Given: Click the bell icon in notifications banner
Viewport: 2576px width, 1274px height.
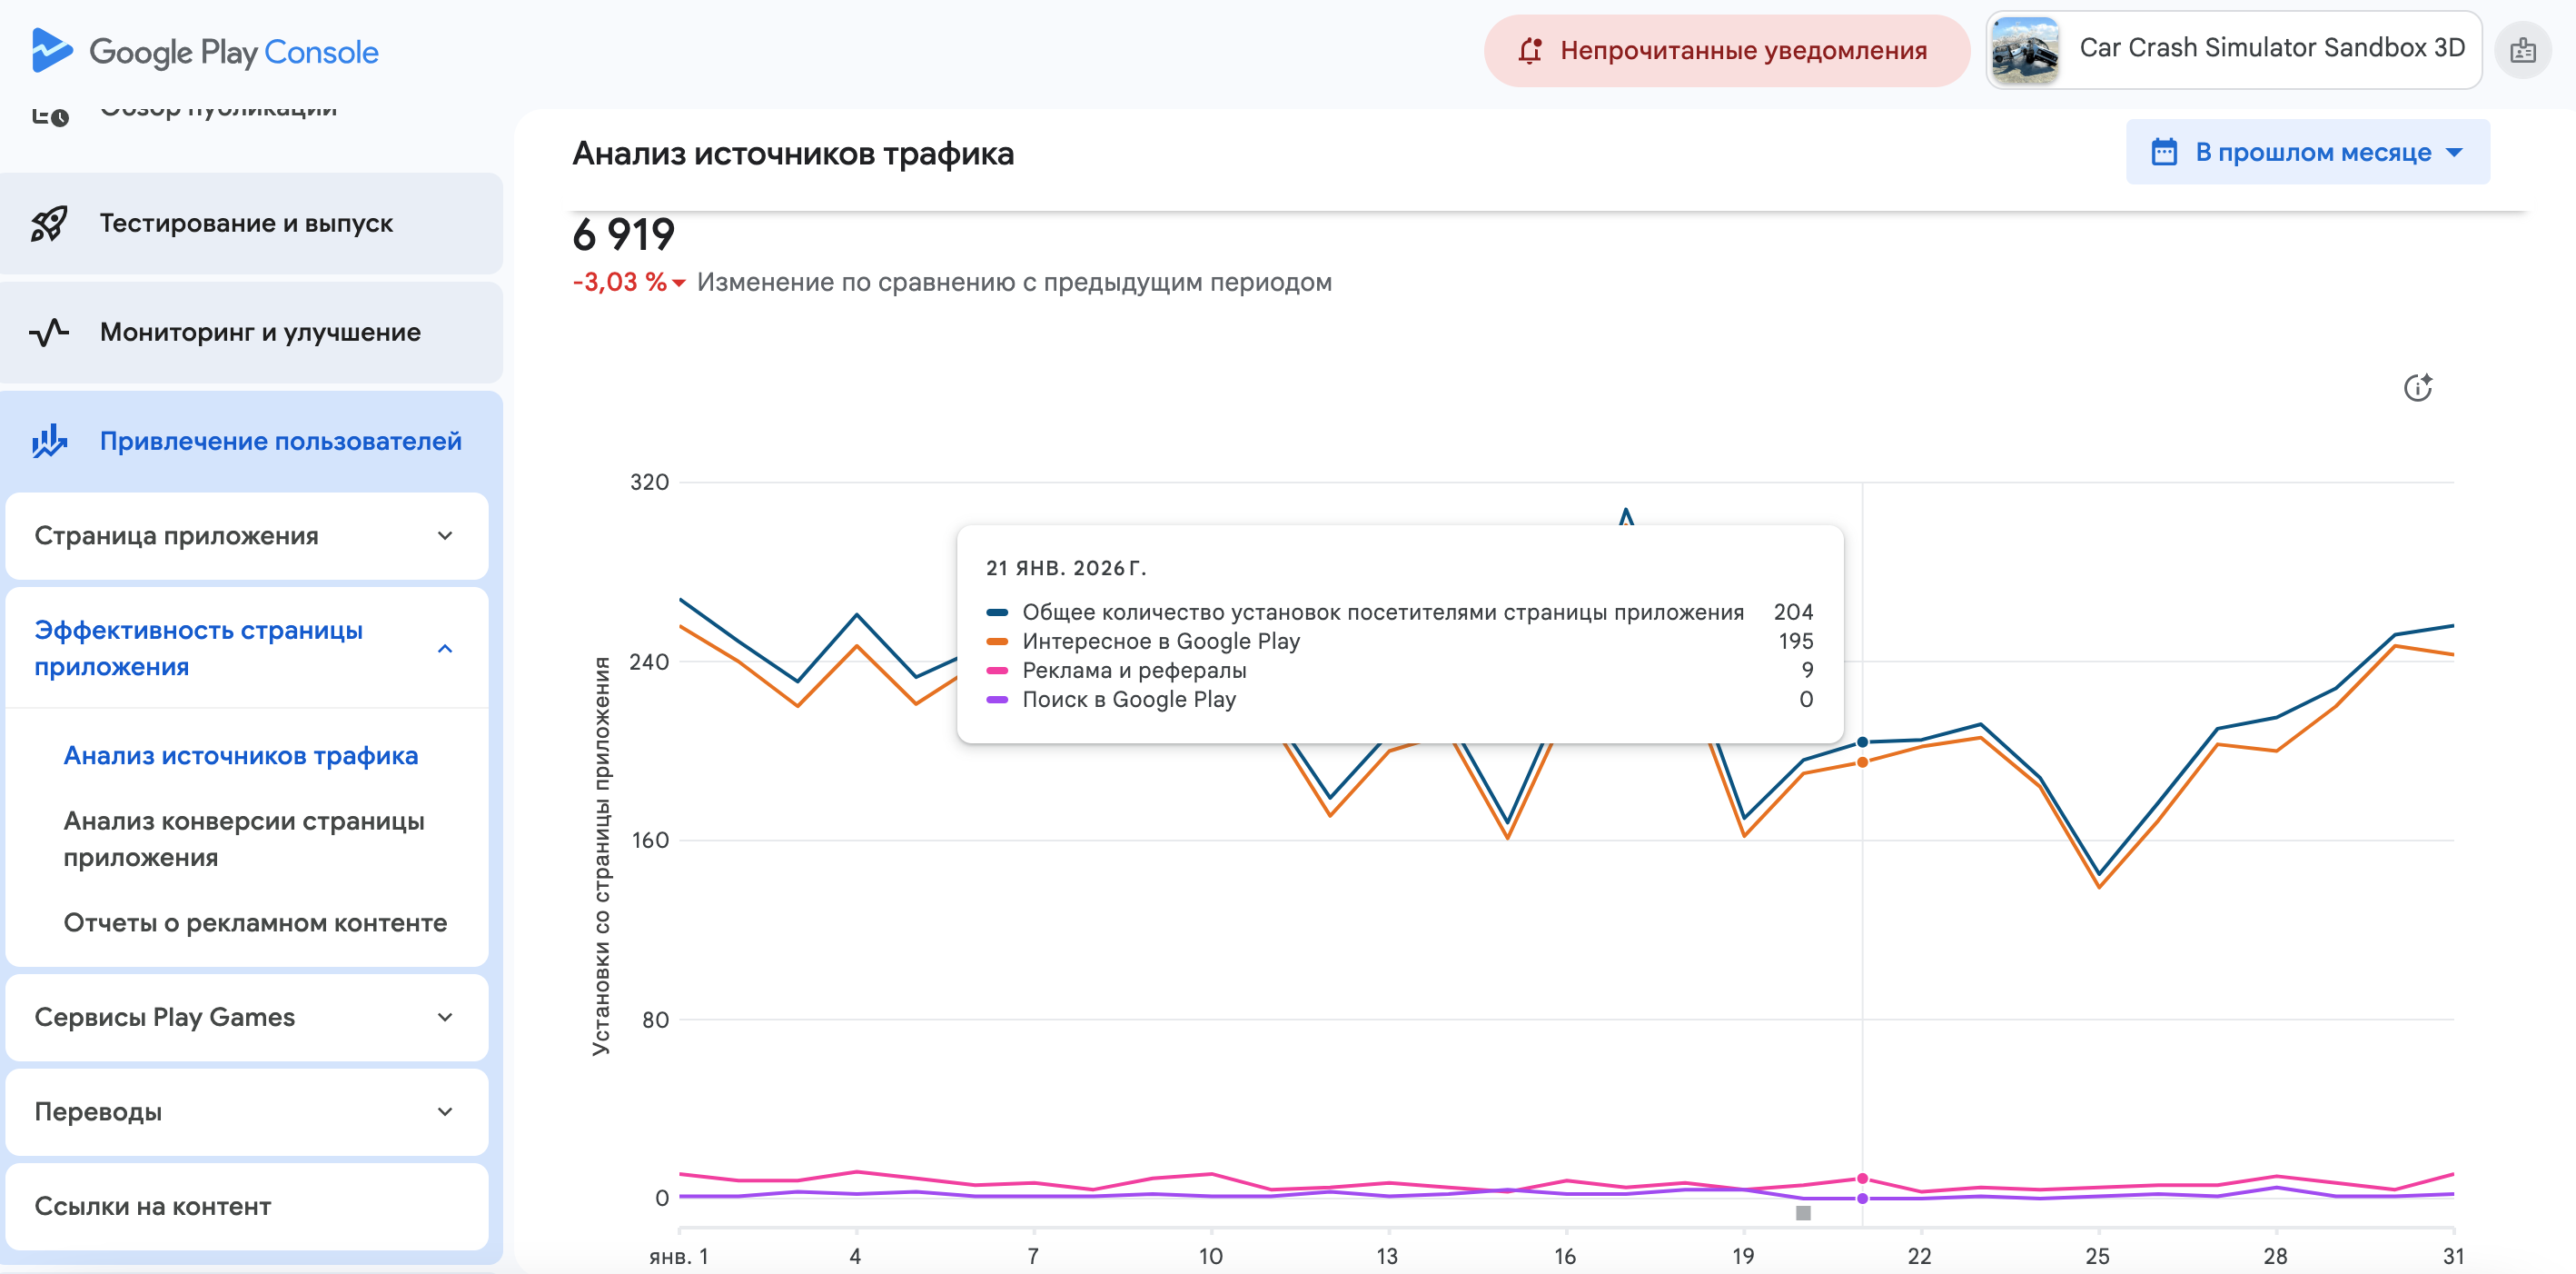Looking at the screenshot, I should coord(1529,50).
